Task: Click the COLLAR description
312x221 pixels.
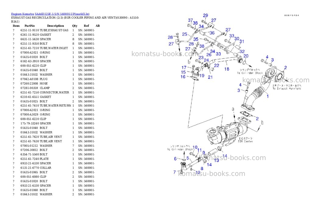Action: tap(46, 168)
